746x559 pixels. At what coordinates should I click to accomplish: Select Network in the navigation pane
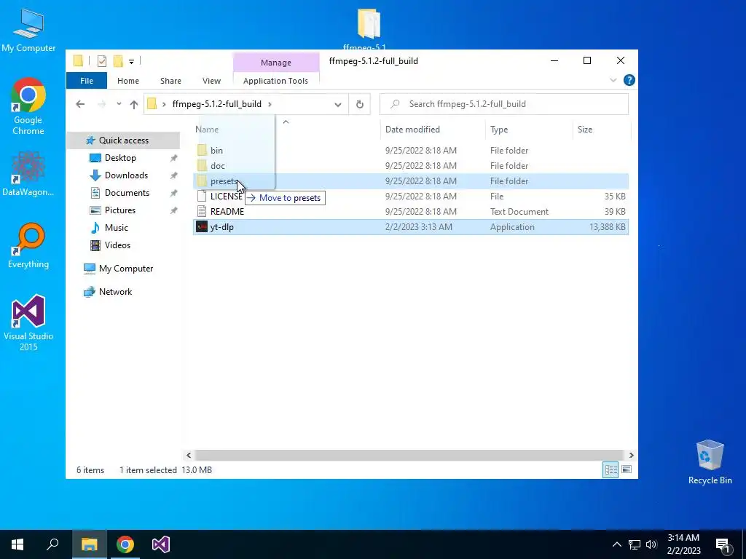(x=115, y=292)
